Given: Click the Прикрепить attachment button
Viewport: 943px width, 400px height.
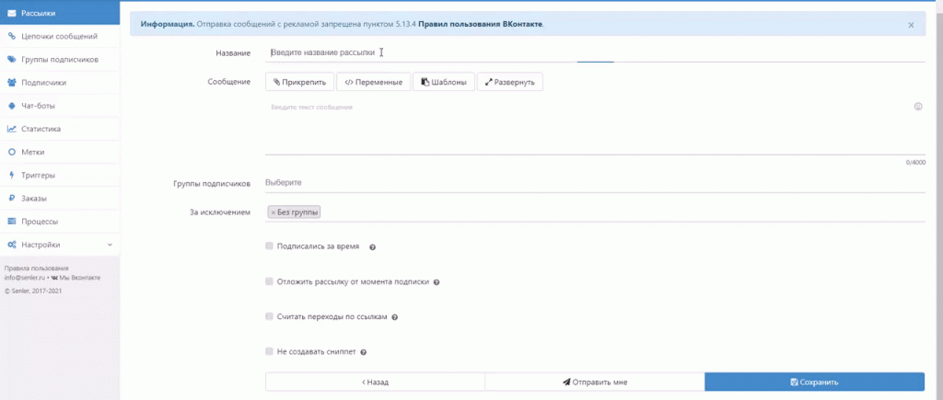Looking at the screenshot, I should [x=300, y=82].
